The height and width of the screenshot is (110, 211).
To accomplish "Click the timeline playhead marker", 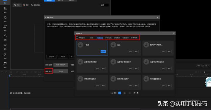I will tap(9, 76).
